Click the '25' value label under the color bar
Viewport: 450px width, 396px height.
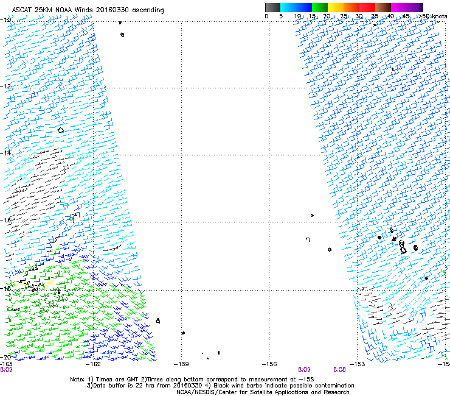click(344, 16)
